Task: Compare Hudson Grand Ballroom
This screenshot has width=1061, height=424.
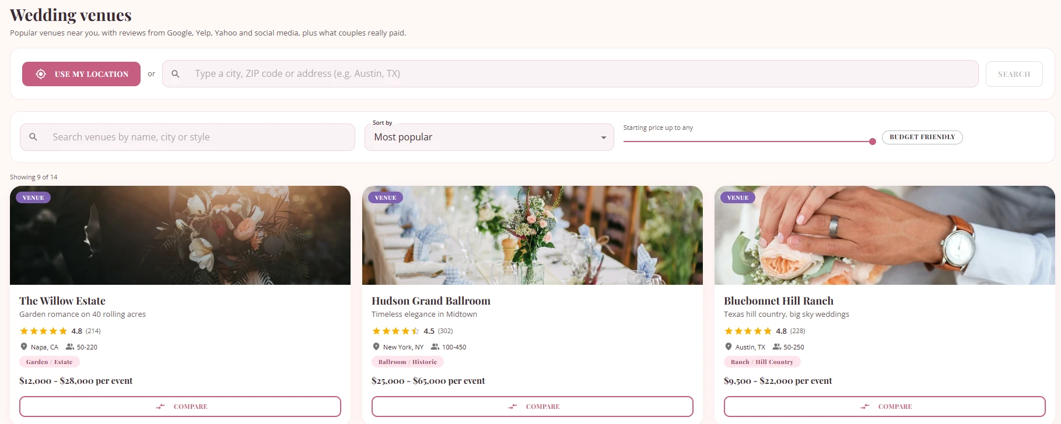Action: pos(533,407)
